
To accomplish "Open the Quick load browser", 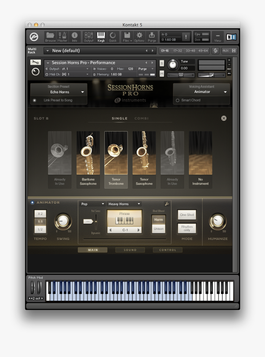I will (113, 37).
